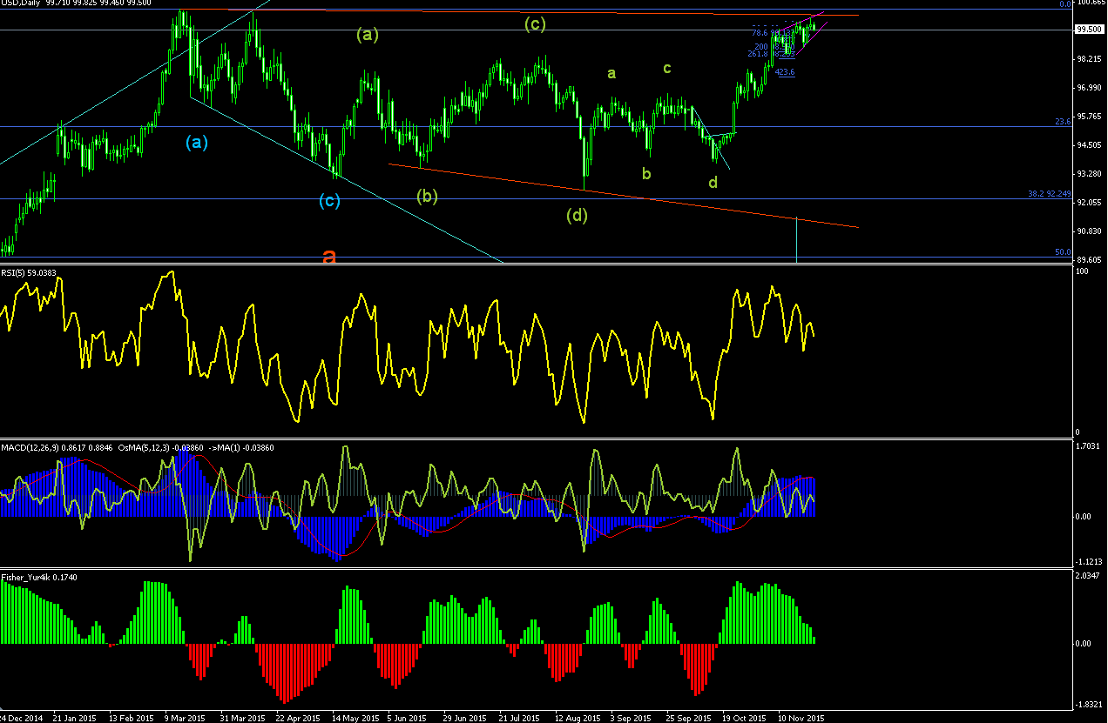The height and width of the screenshot is (723, 1108).
Task: Click the small olive 'b' sub-wave label
Action: (x=646, y=173)
